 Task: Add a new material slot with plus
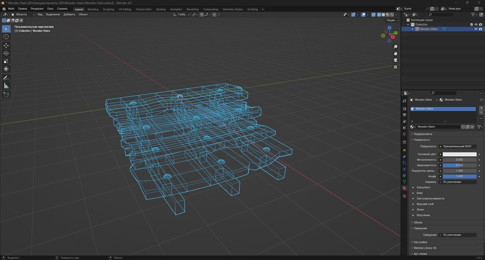(x=481, y=108)
